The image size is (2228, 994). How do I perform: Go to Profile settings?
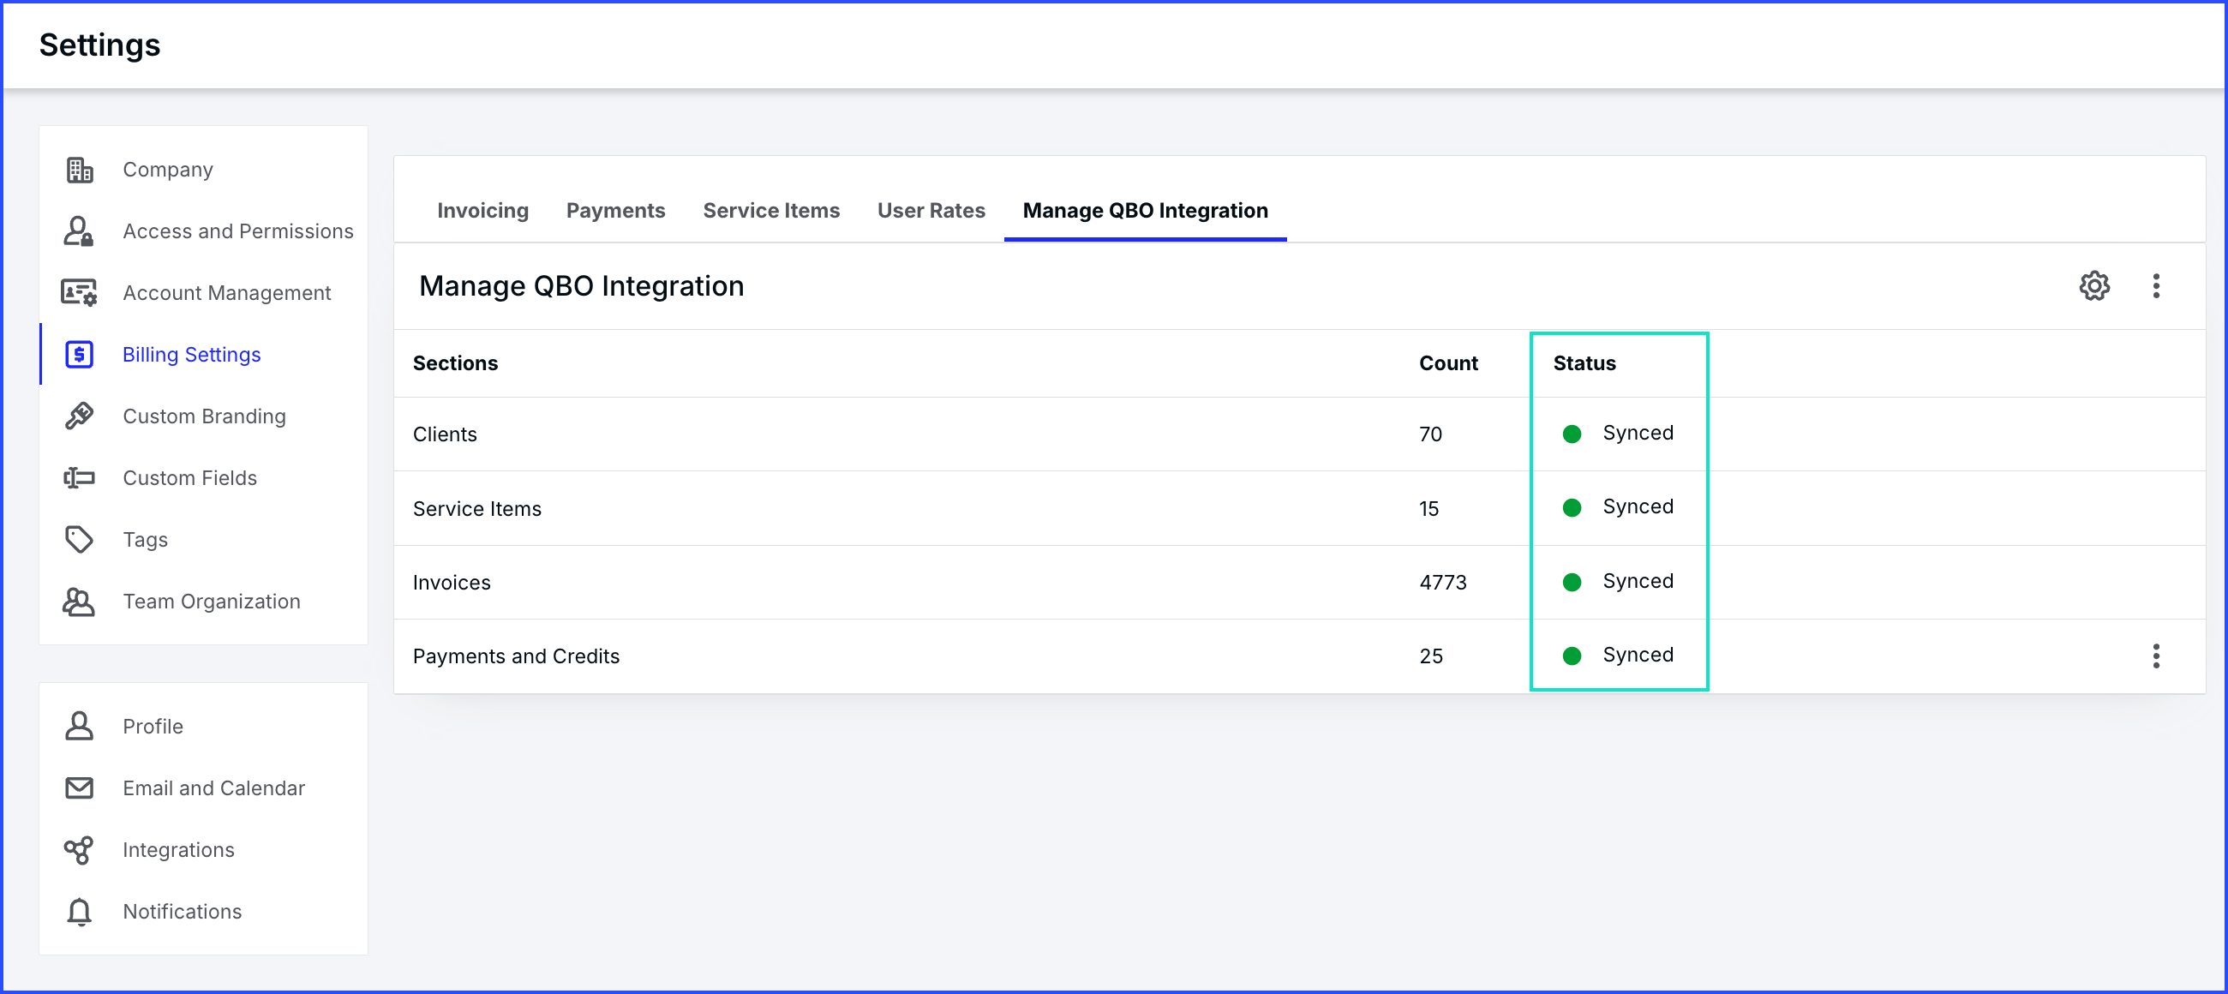click(x=153, y=726)
